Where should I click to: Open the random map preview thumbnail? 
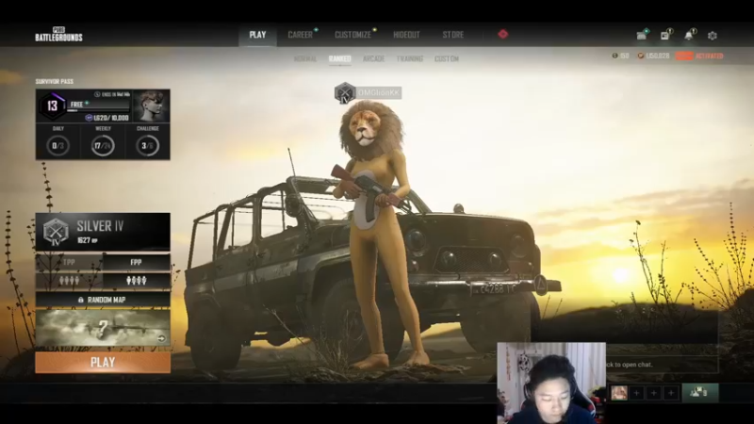[103, 328]
